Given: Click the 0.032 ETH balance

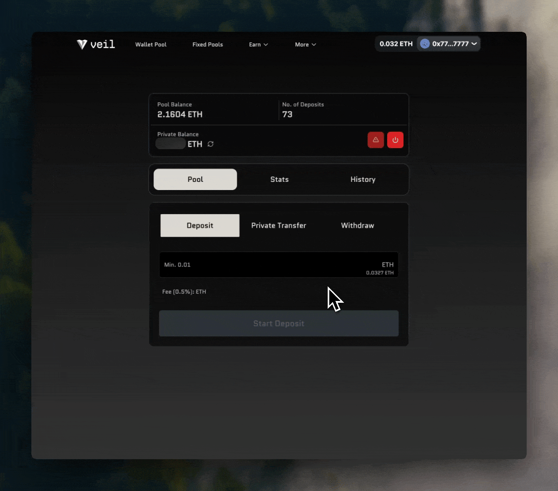Looking at the screenshot, I should (396, 44).
